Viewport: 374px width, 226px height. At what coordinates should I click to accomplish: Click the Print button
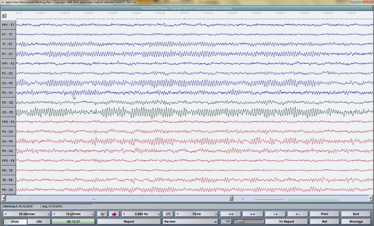point(324,214)
